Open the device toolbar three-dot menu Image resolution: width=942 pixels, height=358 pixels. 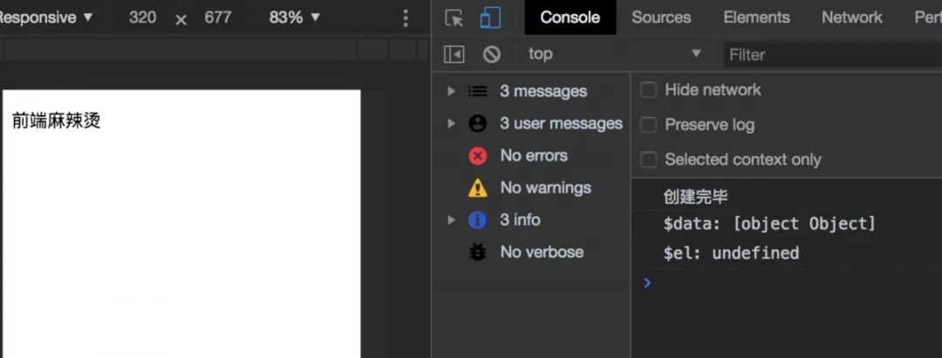coord(406,18)
